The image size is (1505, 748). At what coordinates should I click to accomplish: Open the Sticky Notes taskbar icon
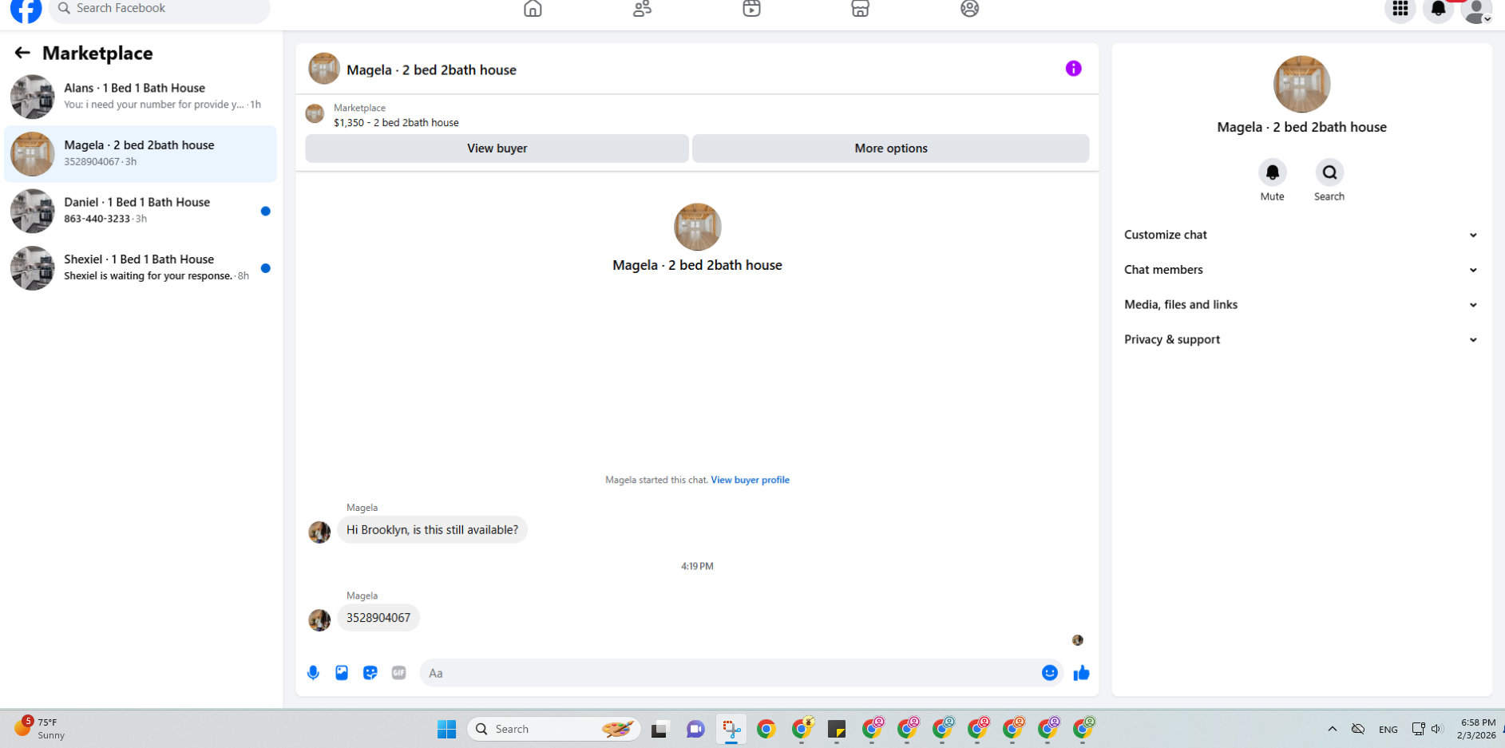pyautogui.click(x=837, y=729)
